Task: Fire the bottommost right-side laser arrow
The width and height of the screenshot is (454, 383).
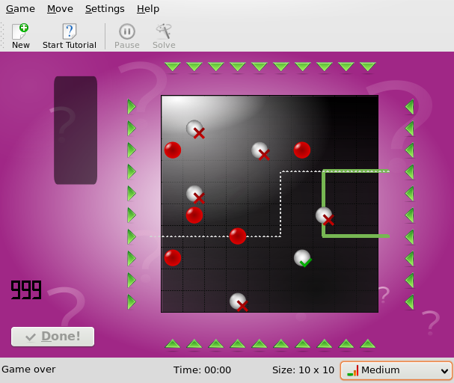Action: [409, 302]
